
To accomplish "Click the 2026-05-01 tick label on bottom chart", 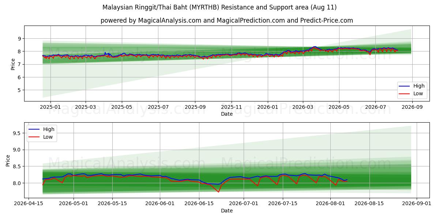I will [74, 204].
